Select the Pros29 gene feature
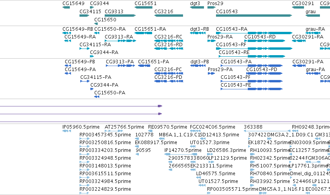The height and width of the screenshot is (195, 330). click(211, 7)
